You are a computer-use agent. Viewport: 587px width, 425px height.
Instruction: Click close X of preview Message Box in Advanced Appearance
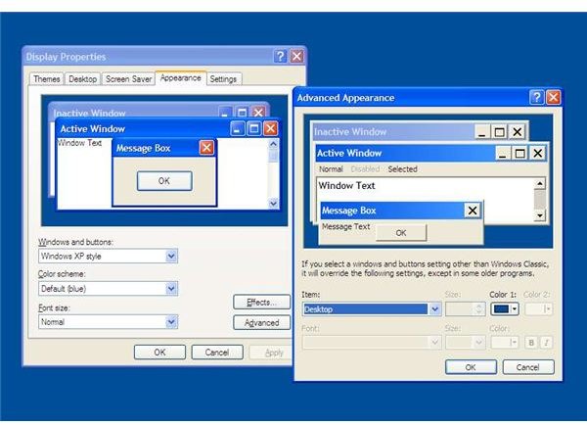click(x=473, y=211)
